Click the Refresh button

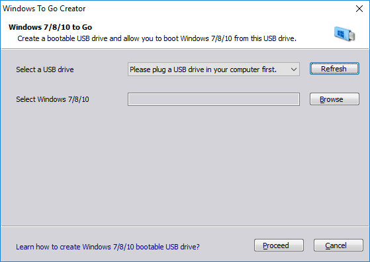click(x=334, y=69)
